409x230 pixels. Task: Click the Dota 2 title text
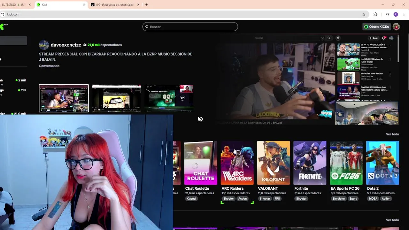[x=373, y=188]
